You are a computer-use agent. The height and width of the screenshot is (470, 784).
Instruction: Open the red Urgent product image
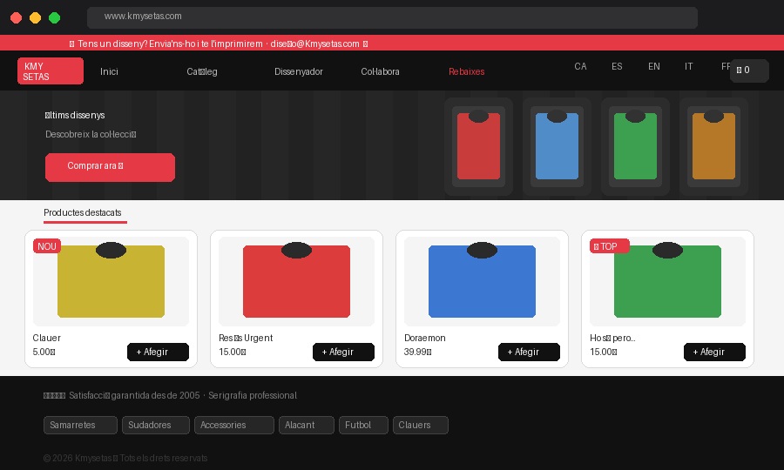pos(296,282)
